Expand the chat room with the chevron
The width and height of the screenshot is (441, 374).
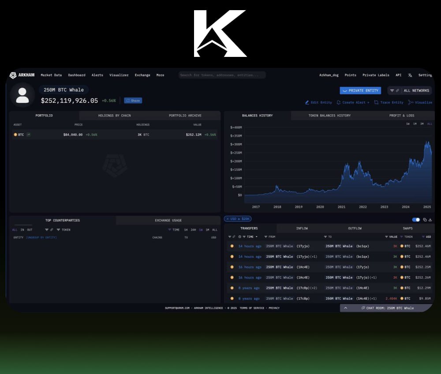pos(346,308)
